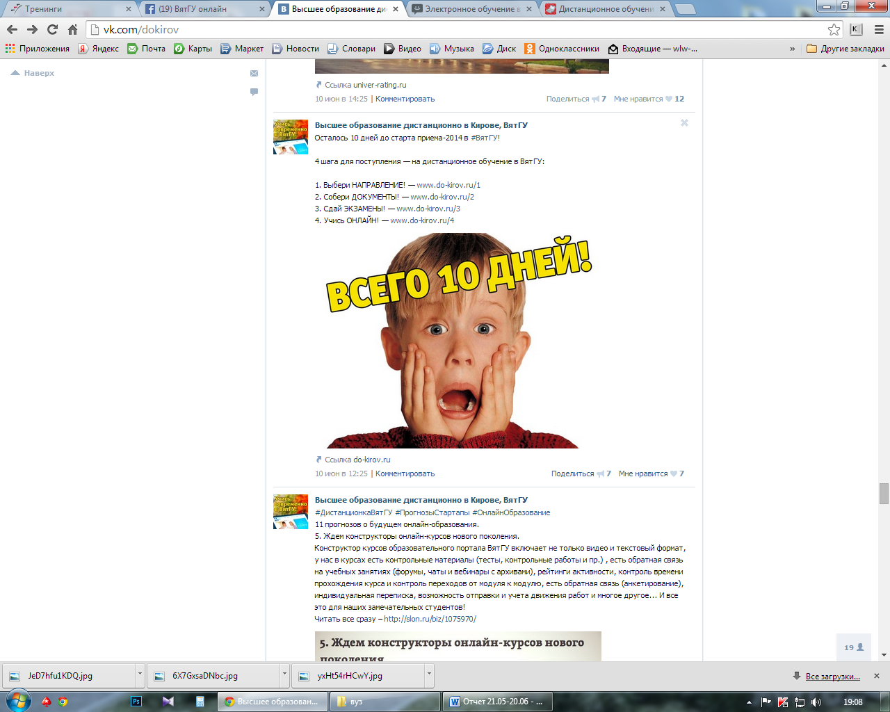Open the browser home page
This screenshot has height=712, width=890.
(72, 29)
